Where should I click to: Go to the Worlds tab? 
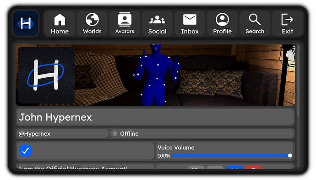[x=93, y=24]
